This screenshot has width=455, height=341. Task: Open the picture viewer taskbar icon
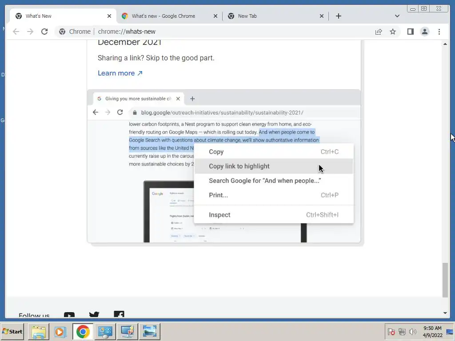click(150, 331)
